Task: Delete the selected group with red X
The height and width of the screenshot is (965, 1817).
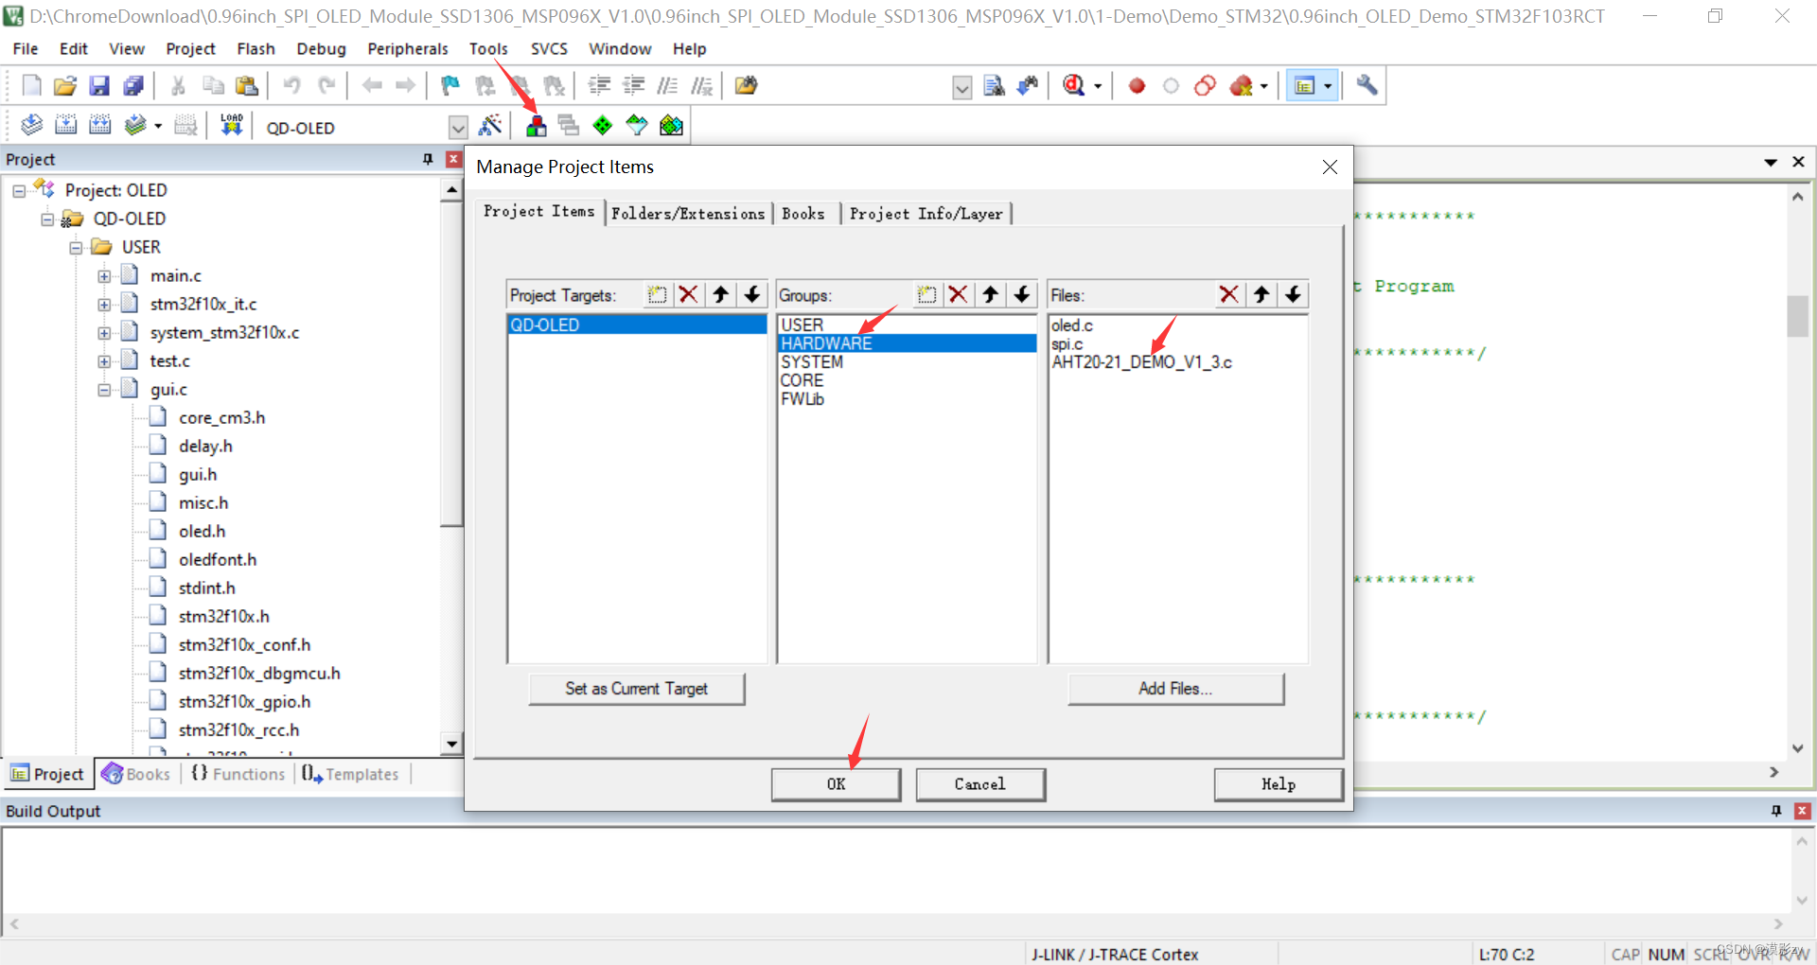Action: tap(959, 294)
